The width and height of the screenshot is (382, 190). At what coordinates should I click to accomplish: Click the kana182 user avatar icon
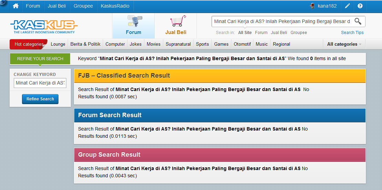[312, 6]
